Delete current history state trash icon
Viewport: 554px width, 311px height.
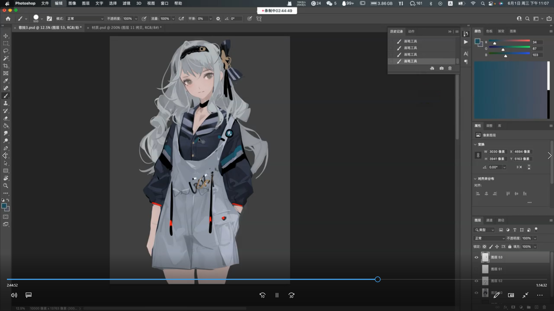pos(450,68)
